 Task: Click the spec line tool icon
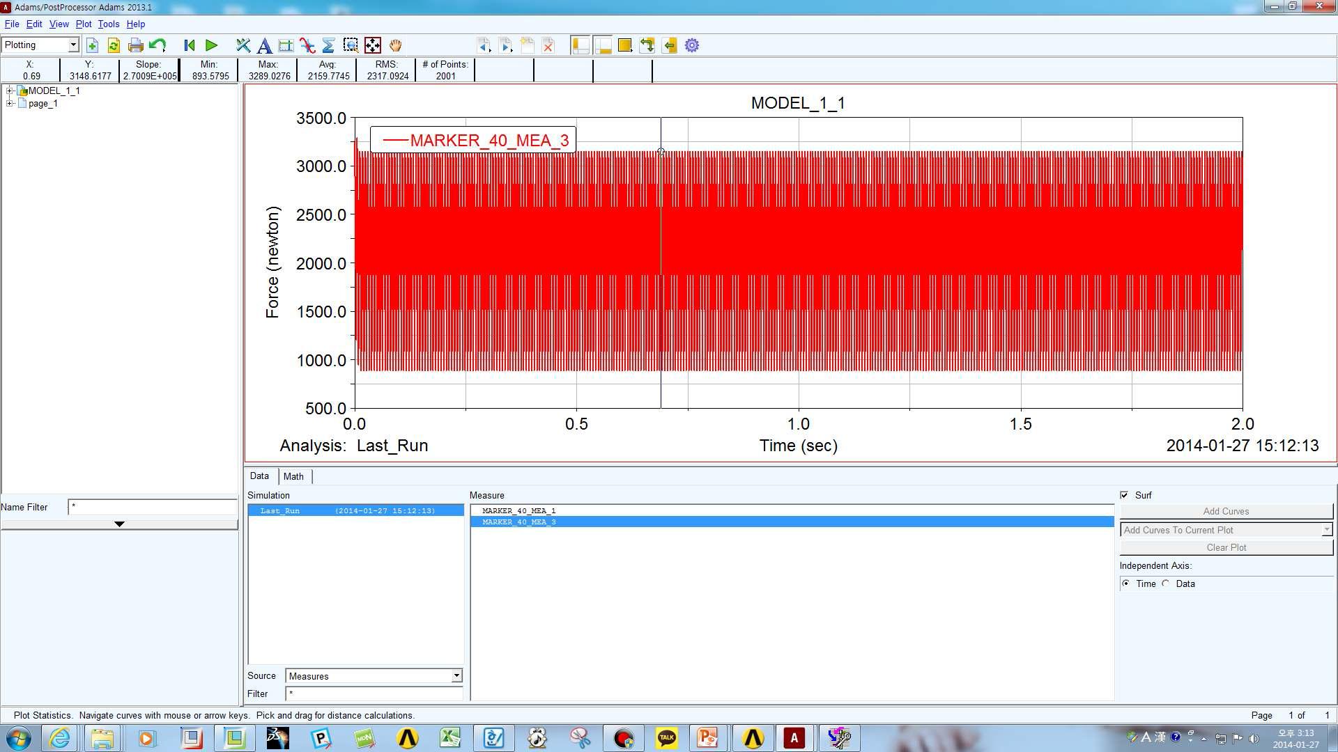(286, 46)
